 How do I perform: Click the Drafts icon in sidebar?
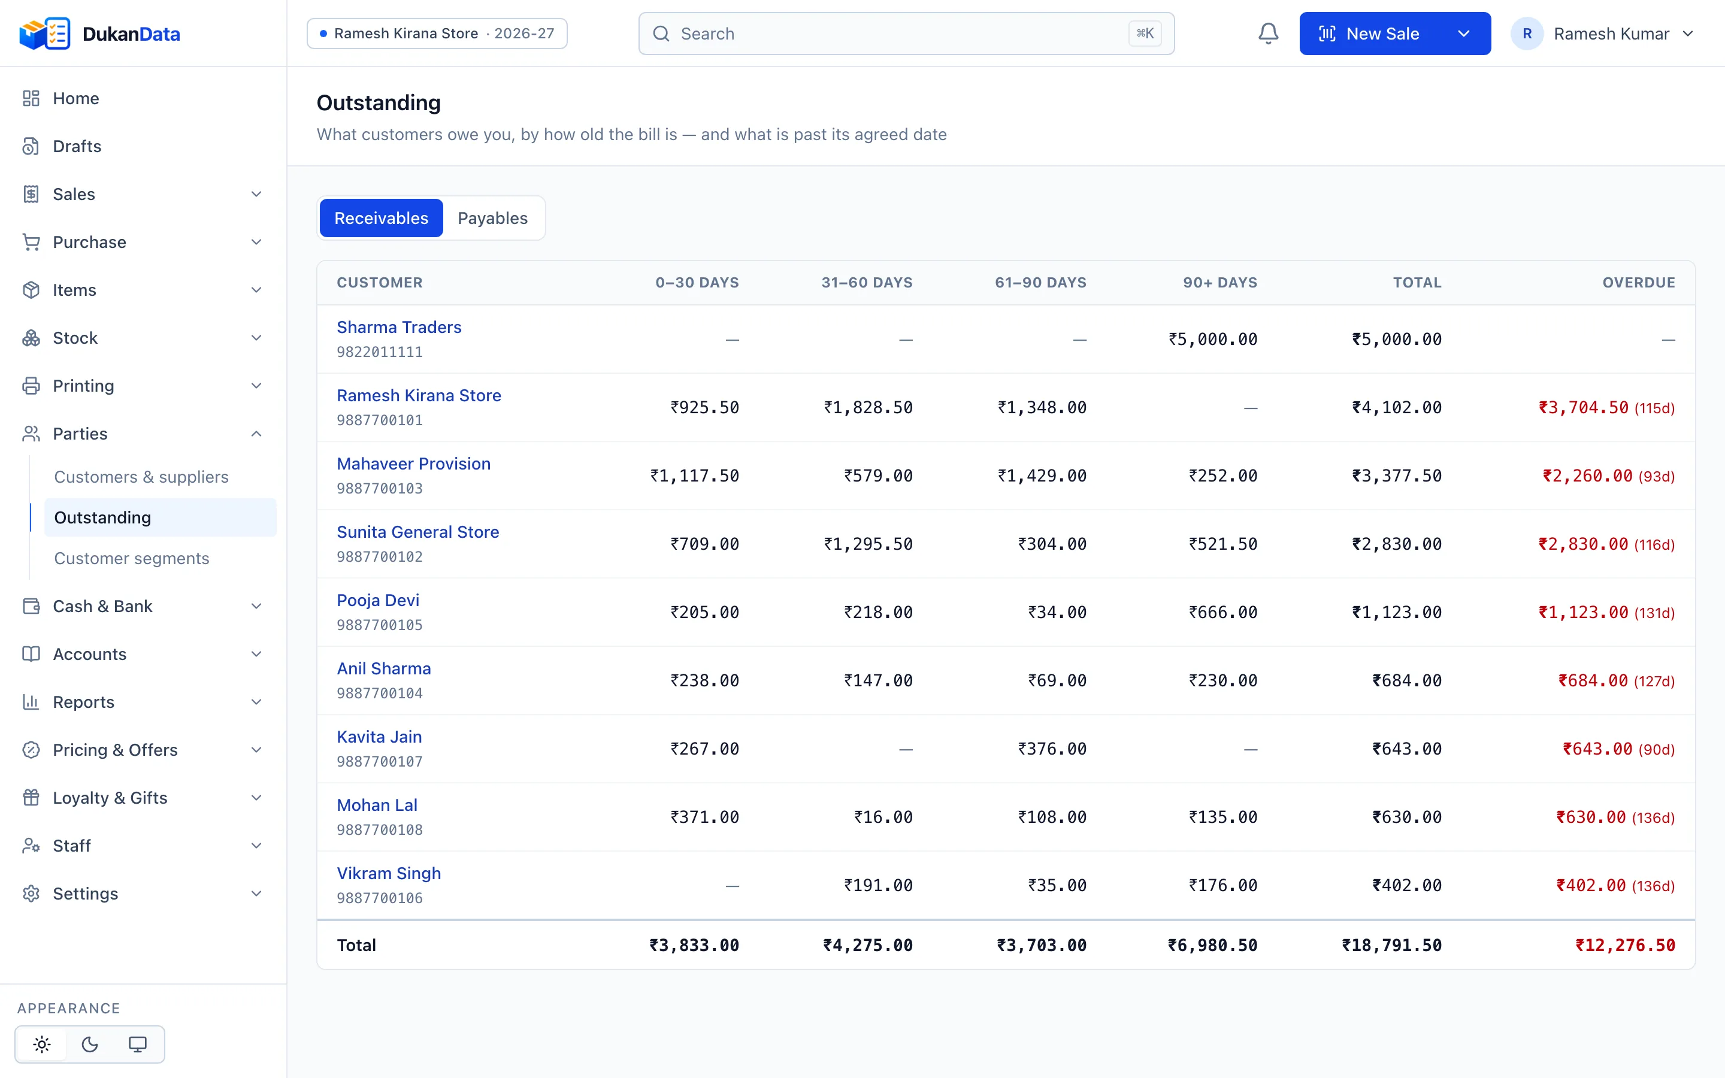tap(31, 146)
